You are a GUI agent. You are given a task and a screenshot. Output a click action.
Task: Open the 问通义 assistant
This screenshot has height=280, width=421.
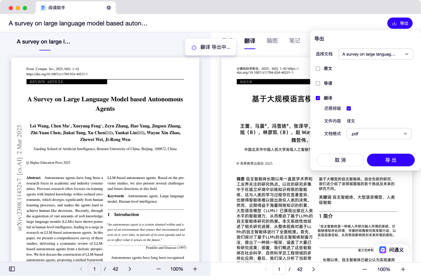pyautogui.click(x=391, y=250)
